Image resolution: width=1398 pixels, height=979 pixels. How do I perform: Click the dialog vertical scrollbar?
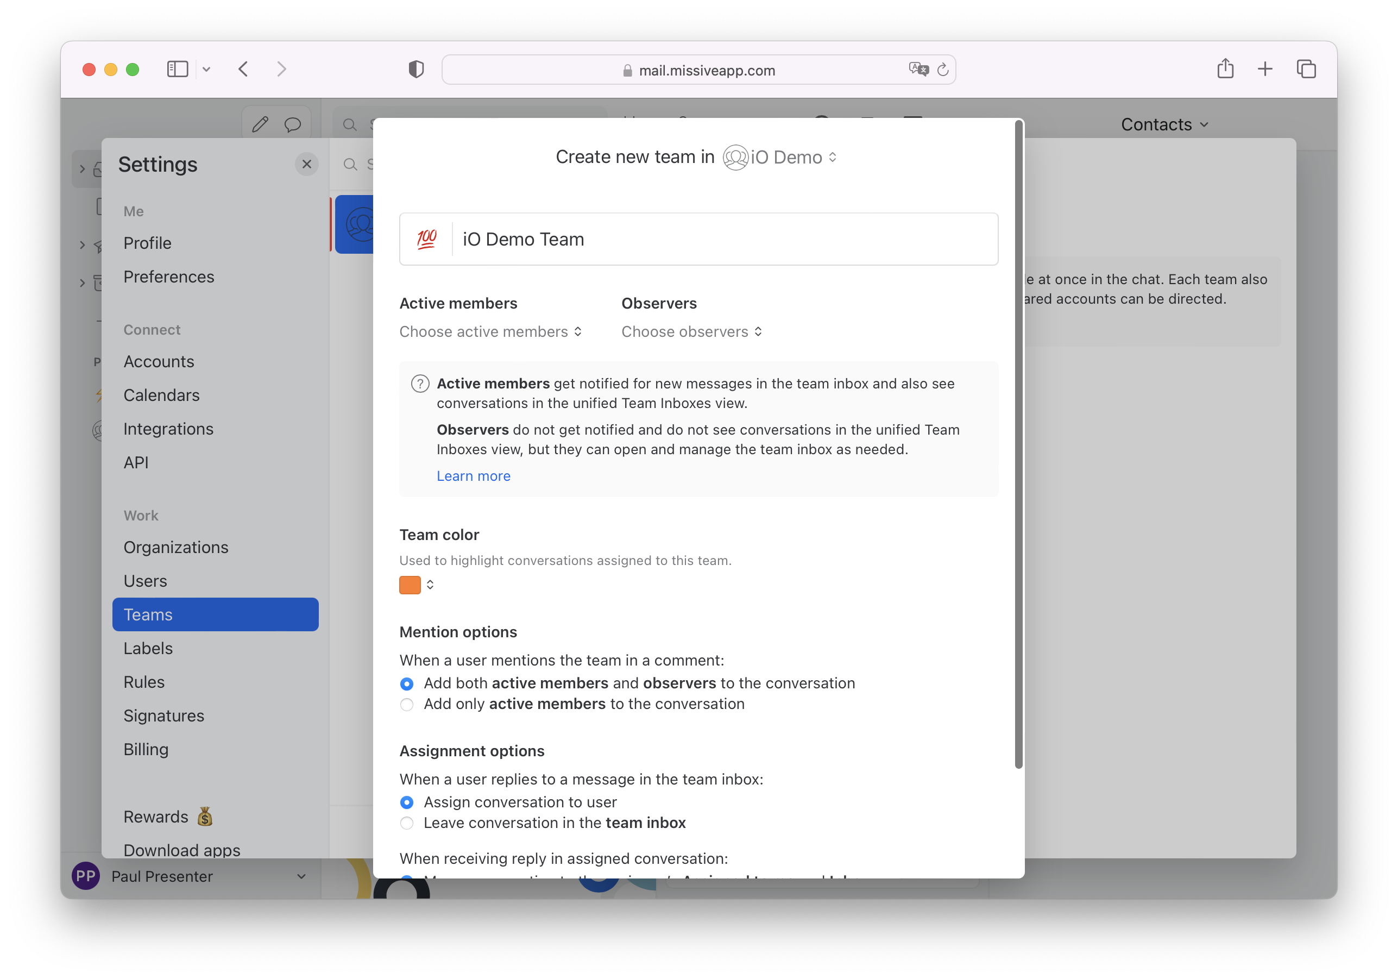tap(1018, 445)
